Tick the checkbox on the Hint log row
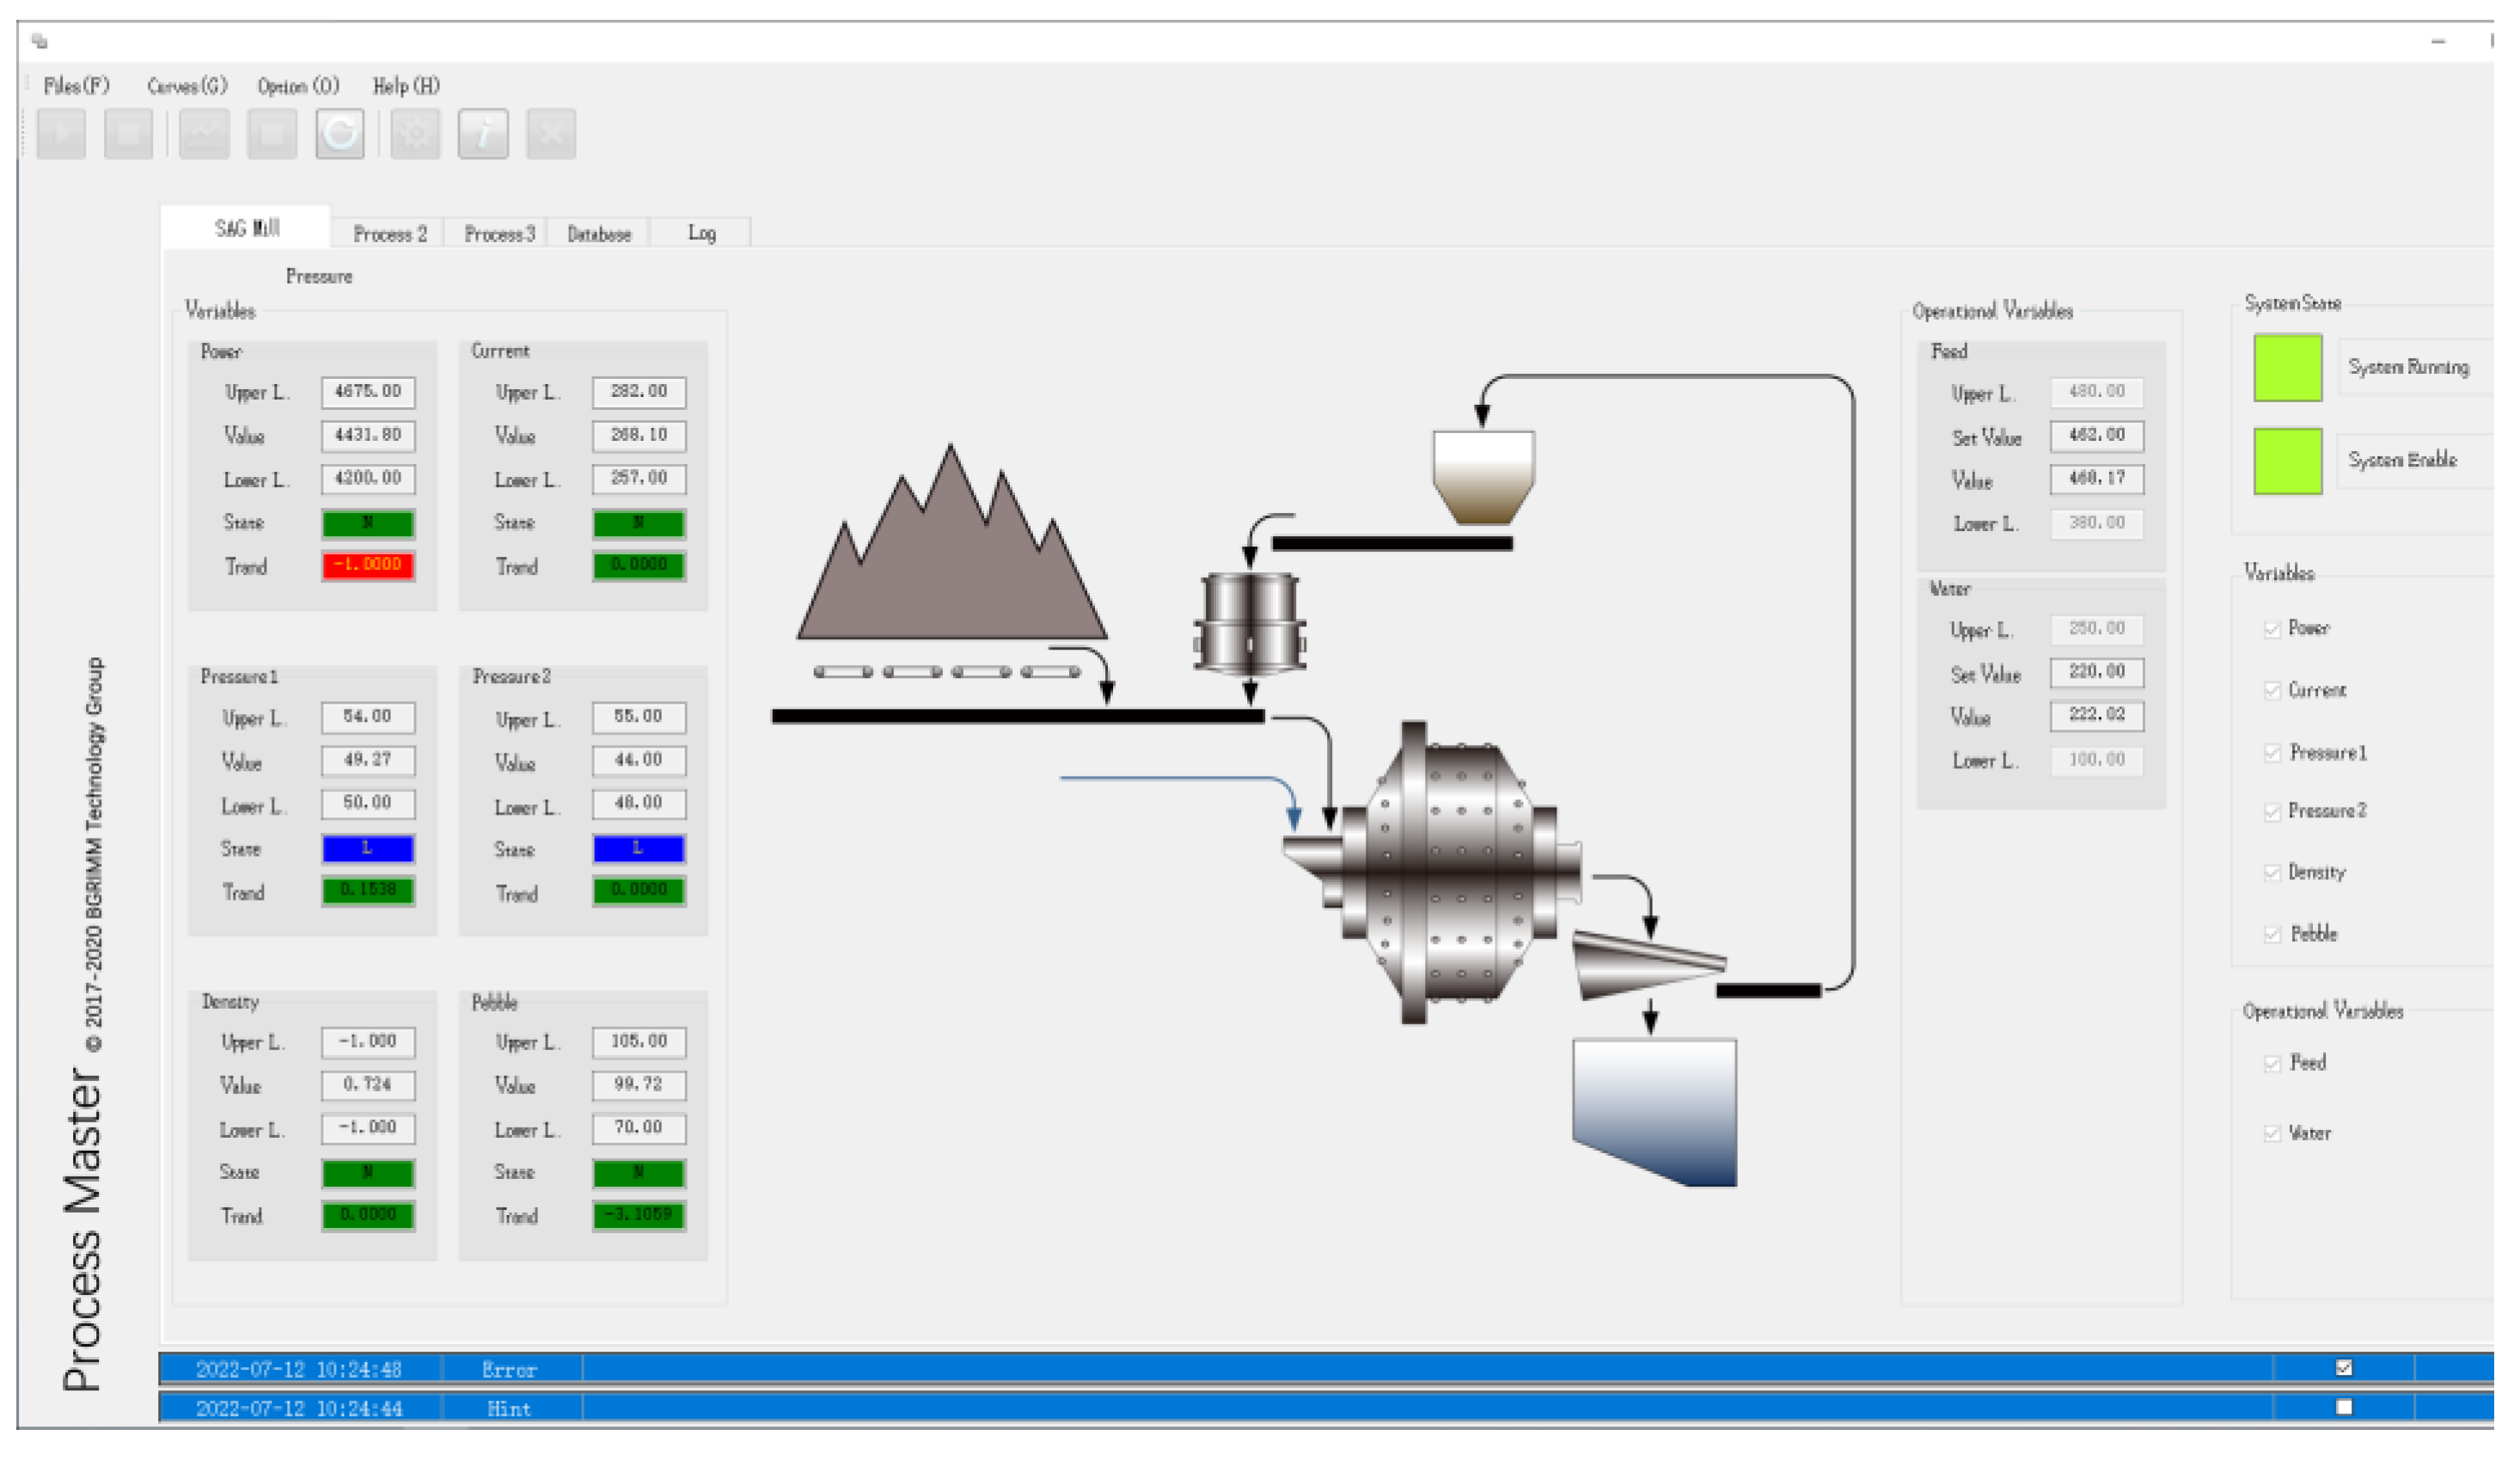The image size is (2520, 1466). (x=2344, y=1408)
